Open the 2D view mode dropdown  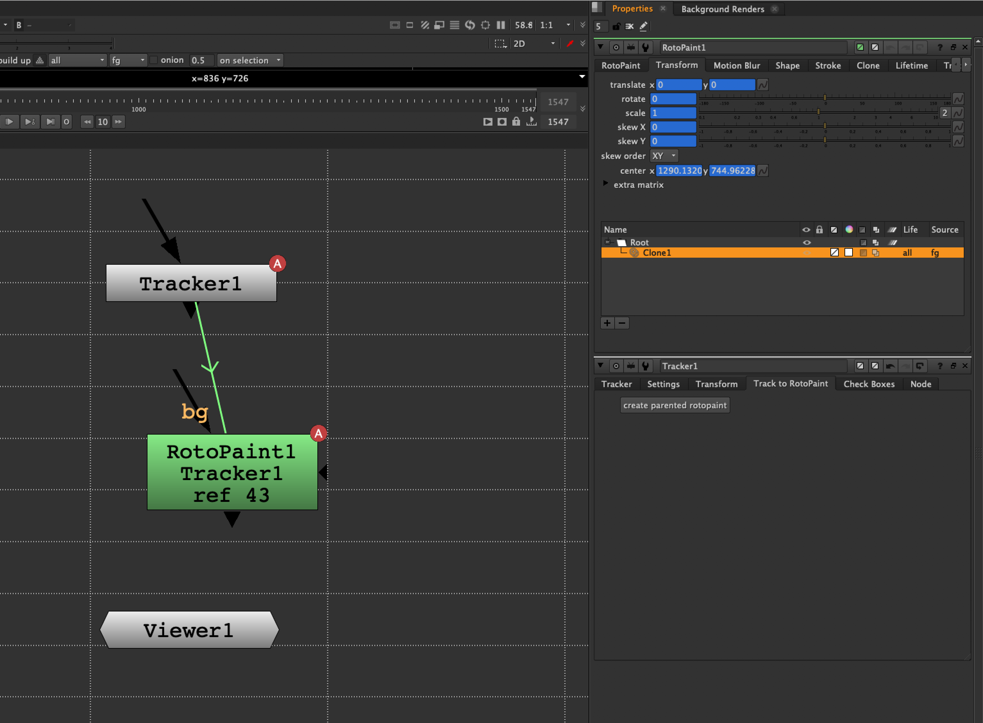tap(534, 43)
